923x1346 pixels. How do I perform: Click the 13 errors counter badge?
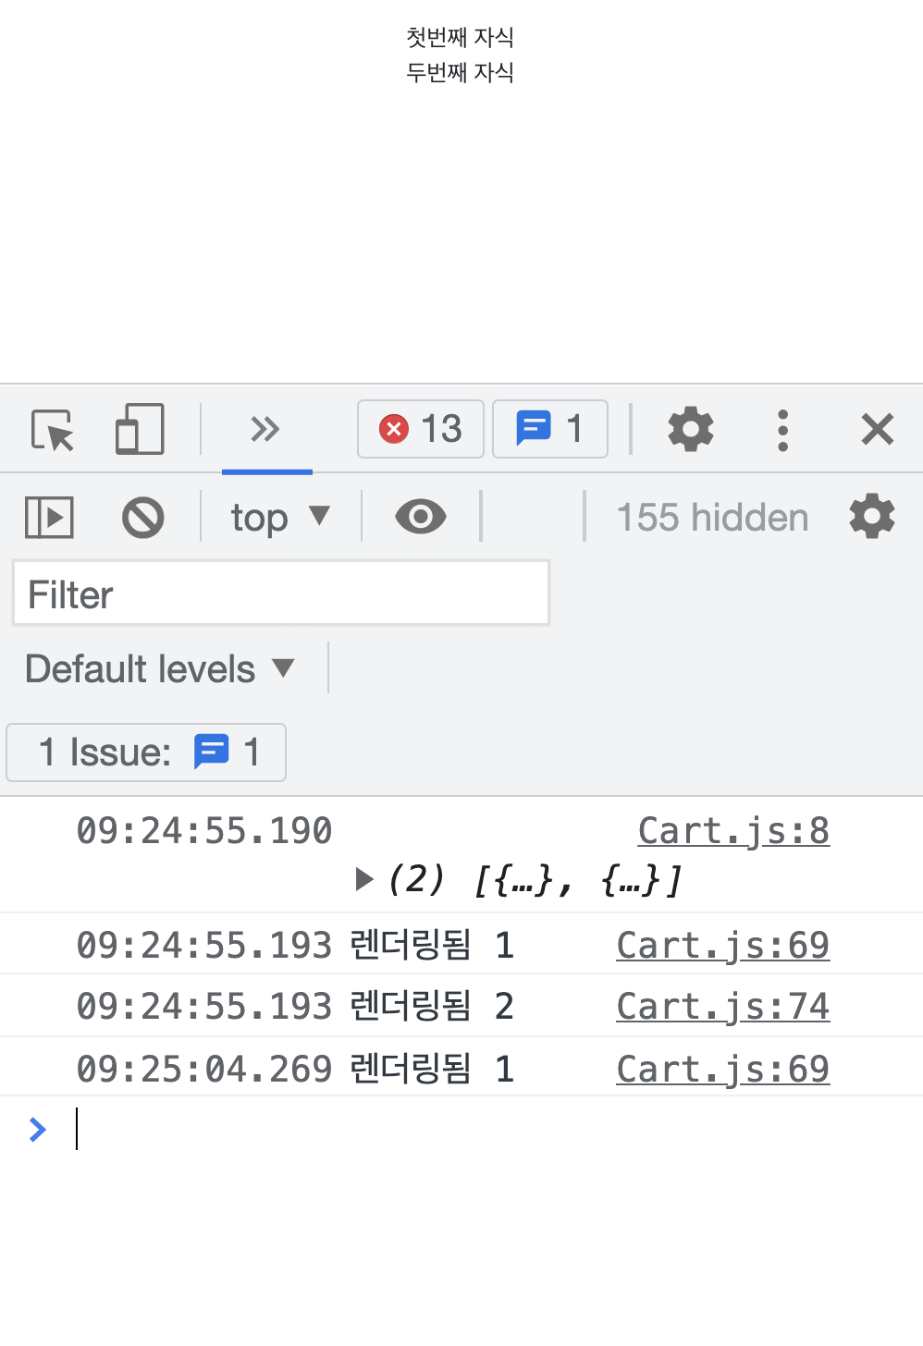tap(421, 429)
